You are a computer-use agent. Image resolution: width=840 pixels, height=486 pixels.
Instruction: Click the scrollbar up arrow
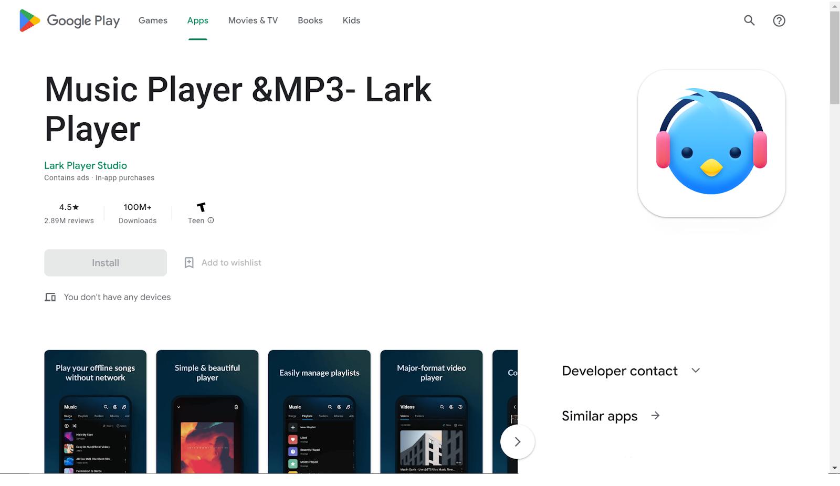pos(835,6)
